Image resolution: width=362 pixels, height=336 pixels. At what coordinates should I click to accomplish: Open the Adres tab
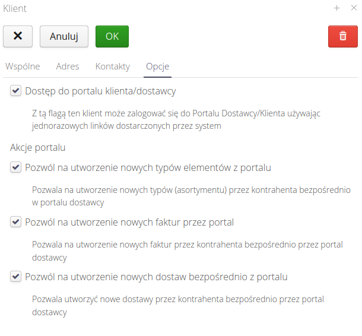(67, 66)
